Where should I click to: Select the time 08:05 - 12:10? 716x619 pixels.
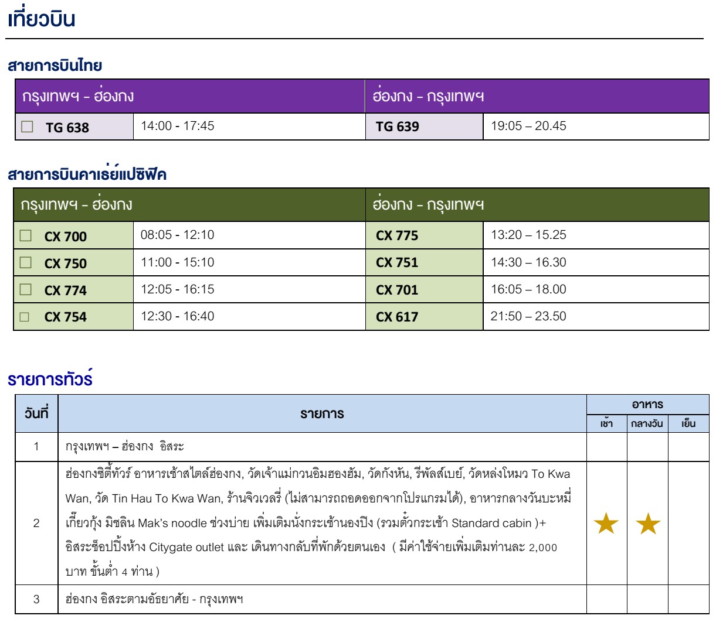(x=177, y=235)
